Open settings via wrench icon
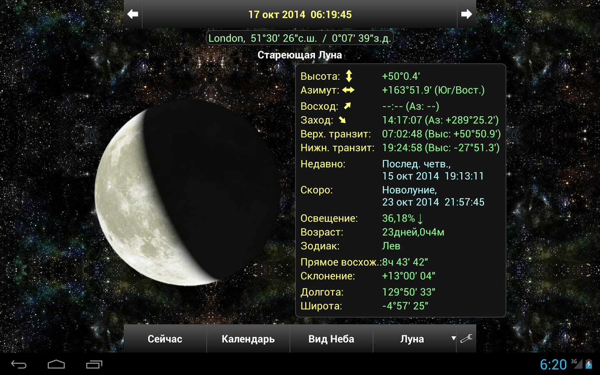The height and width of the screenshot is (375, 600). (466, 338)
